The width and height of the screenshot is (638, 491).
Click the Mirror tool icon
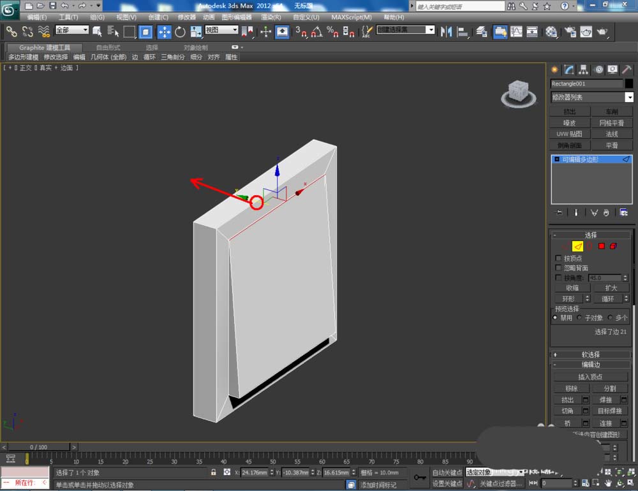tap(447, 31)
